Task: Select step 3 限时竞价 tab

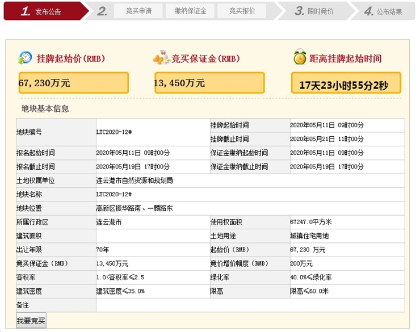Action: [315, 11]
